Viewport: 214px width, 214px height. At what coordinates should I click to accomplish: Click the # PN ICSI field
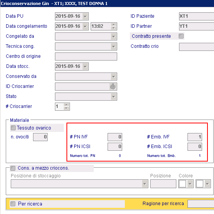tap(115, 147)
